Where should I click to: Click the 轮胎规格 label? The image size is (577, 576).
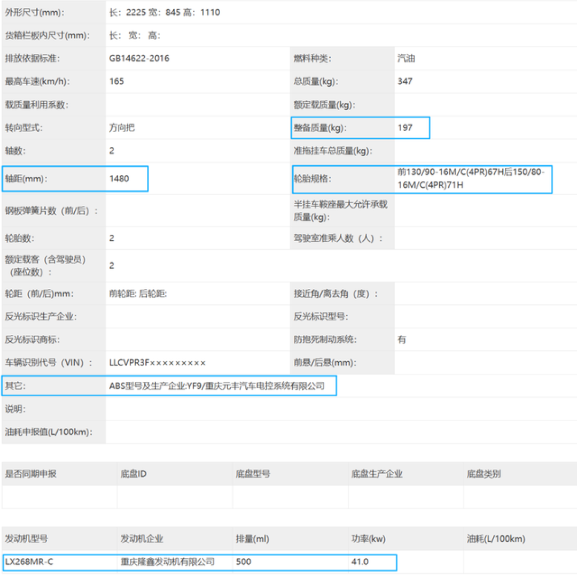312,179
